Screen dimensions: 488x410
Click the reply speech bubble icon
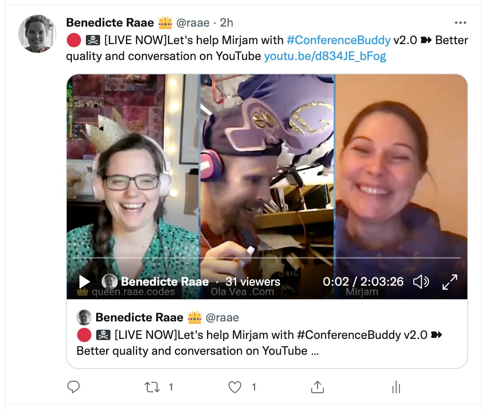[x=74, y=387]
